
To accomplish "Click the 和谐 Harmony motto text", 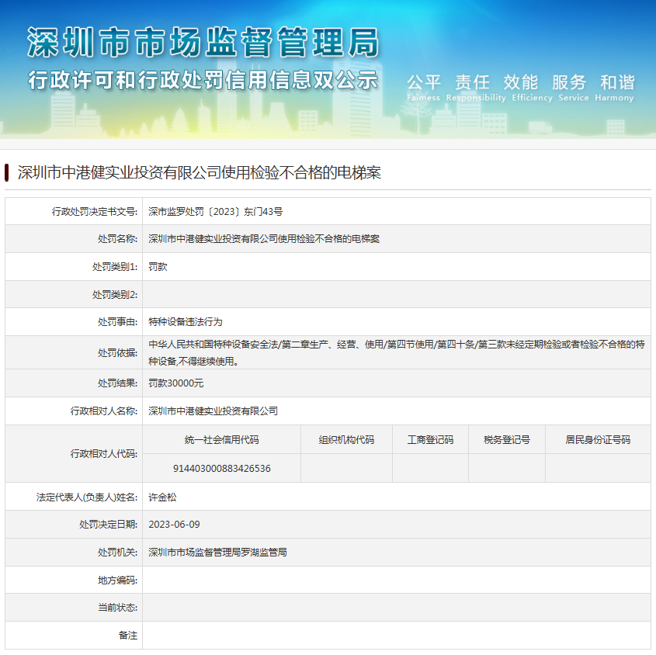I will point(615,88).
